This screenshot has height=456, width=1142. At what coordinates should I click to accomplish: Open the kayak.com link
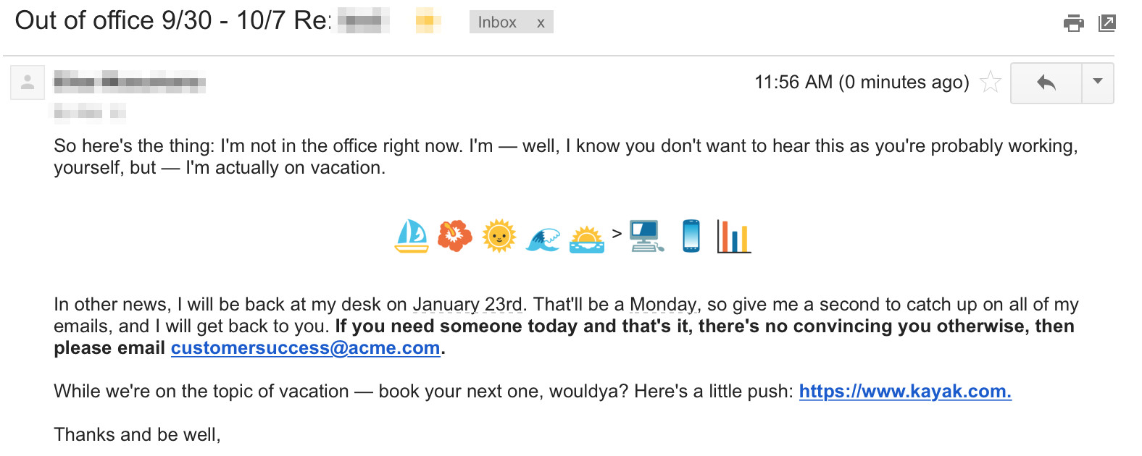[x=904, y=392]
